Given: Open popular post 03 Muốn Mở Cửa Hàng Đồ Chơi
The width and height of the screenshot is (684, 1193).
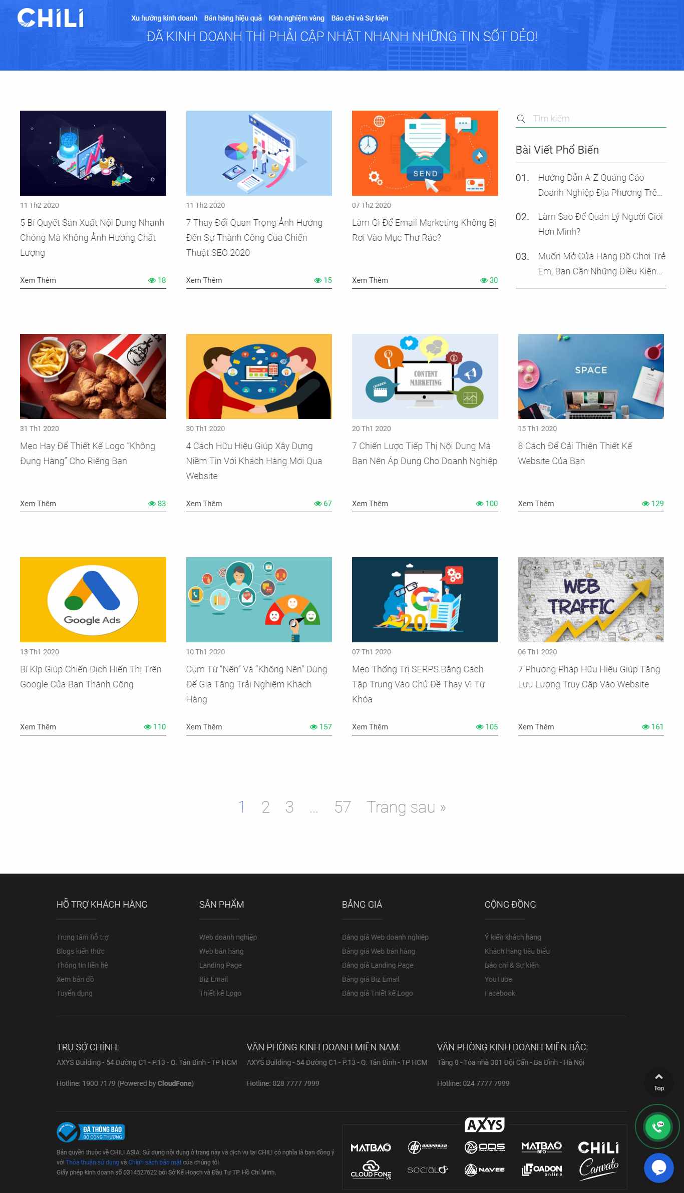Looking at the screenshot, I should [x=601, y=264].
